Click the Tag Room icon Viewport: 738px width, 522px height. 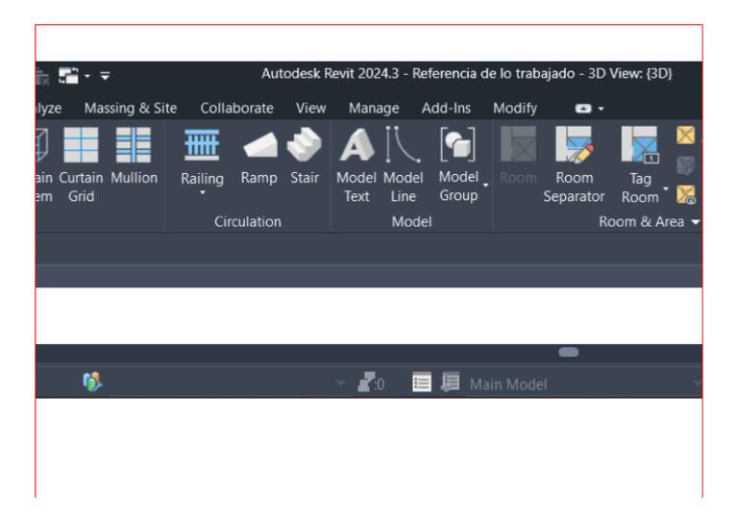coord(639,145)
